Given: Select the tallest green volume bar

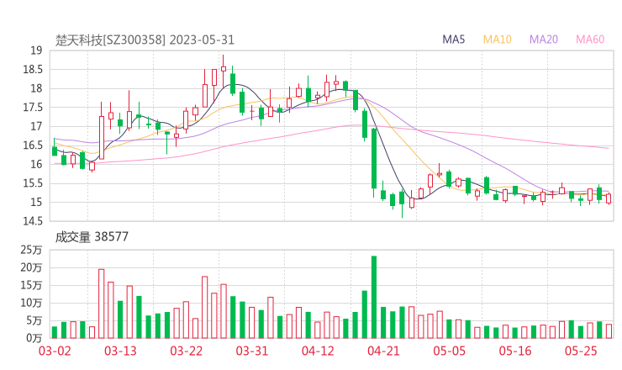Looking at the screenshot, I should pos(374,298).
